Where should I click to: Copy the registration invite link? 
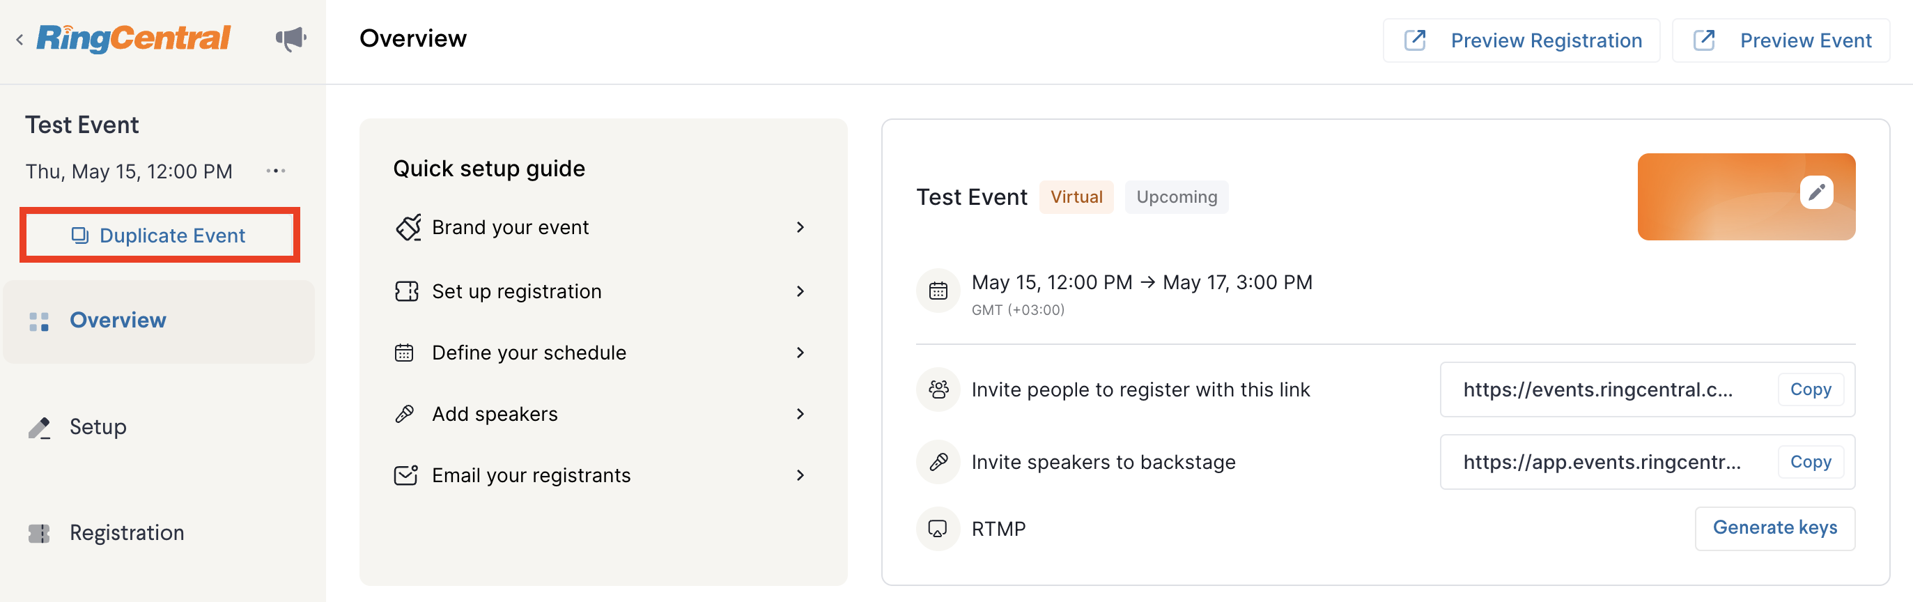(1811, 389)
